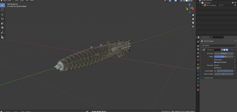This screenshot has height=112, width=237.
Task: Enable the Boundary checkbox
Action: click(x=215, y=60)
